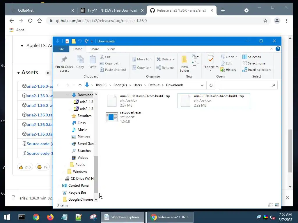The width and height of the screenshot is (298, 223).
Task: Click Boot (X:) in the breadcrumb
Action: pyautogui.click(x=120, y=85)
